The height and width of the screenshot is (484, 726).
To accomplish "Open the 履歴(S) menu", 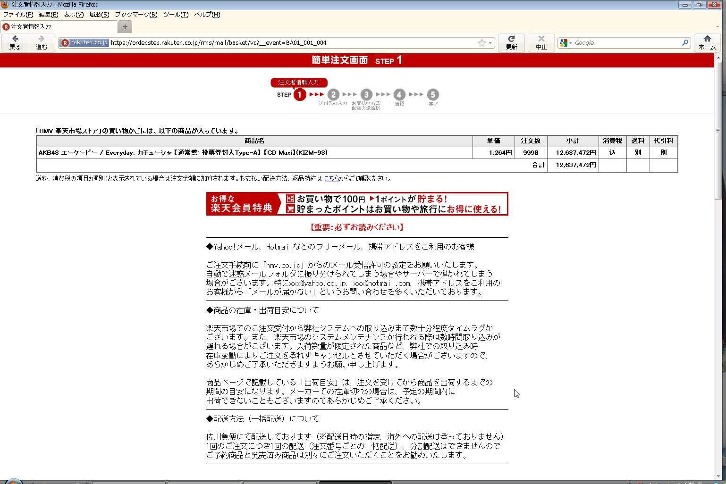I will coord(99,15).
